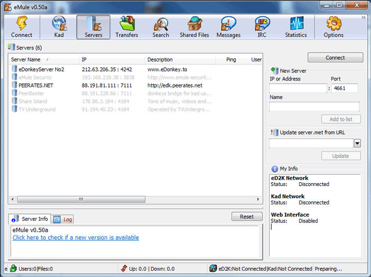This screenshot has height=277, width=371.
Task: Click the server.met URL input field
Action: pos(311,143)
